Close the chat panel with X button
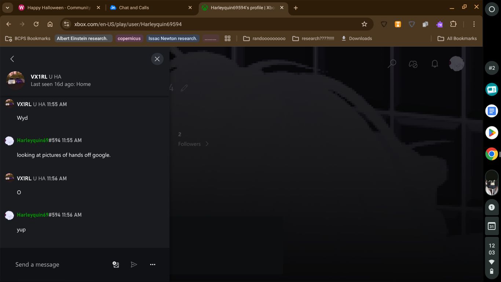The height and width of the screenshot is (282, 501). [x=157, y=59]
